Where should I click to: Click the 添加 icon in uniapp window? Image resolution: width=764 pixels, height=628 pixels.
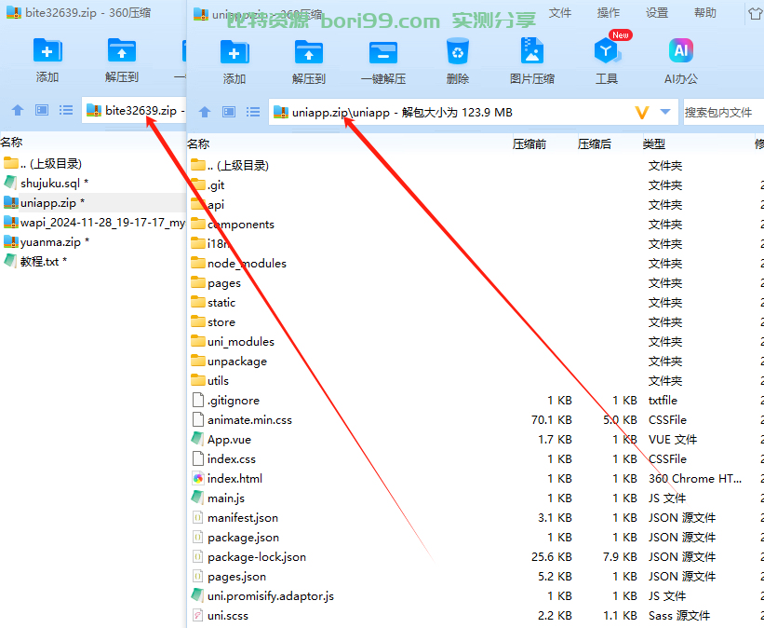pos(235,52)
